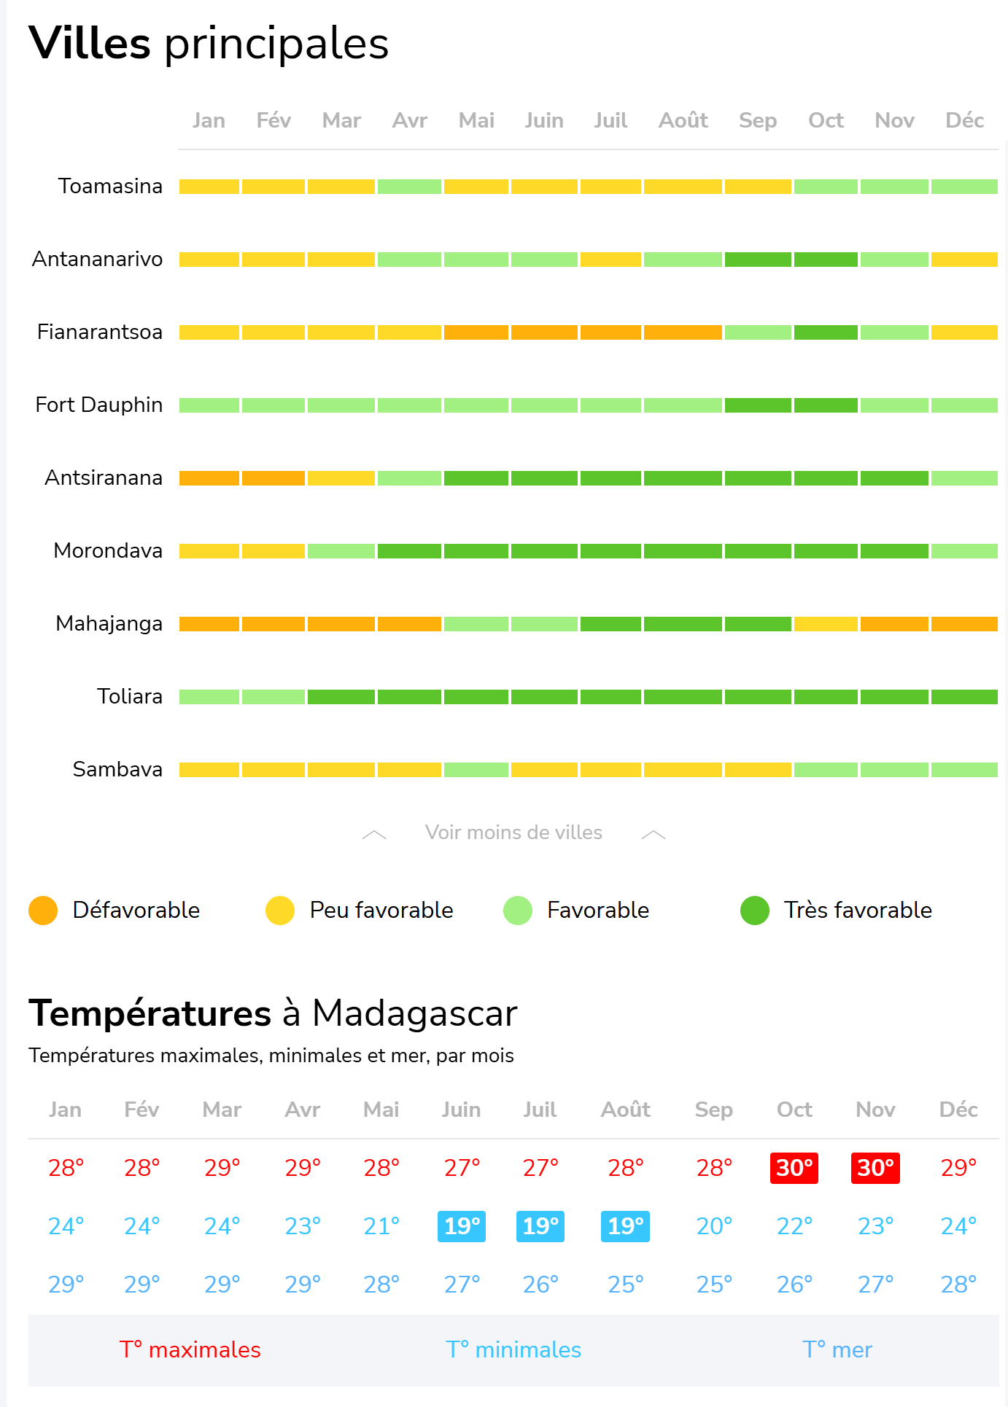The image size is (1008, 1407).
Task: Click Mahajanga October yellow bar
Action: tap(826, 624)
